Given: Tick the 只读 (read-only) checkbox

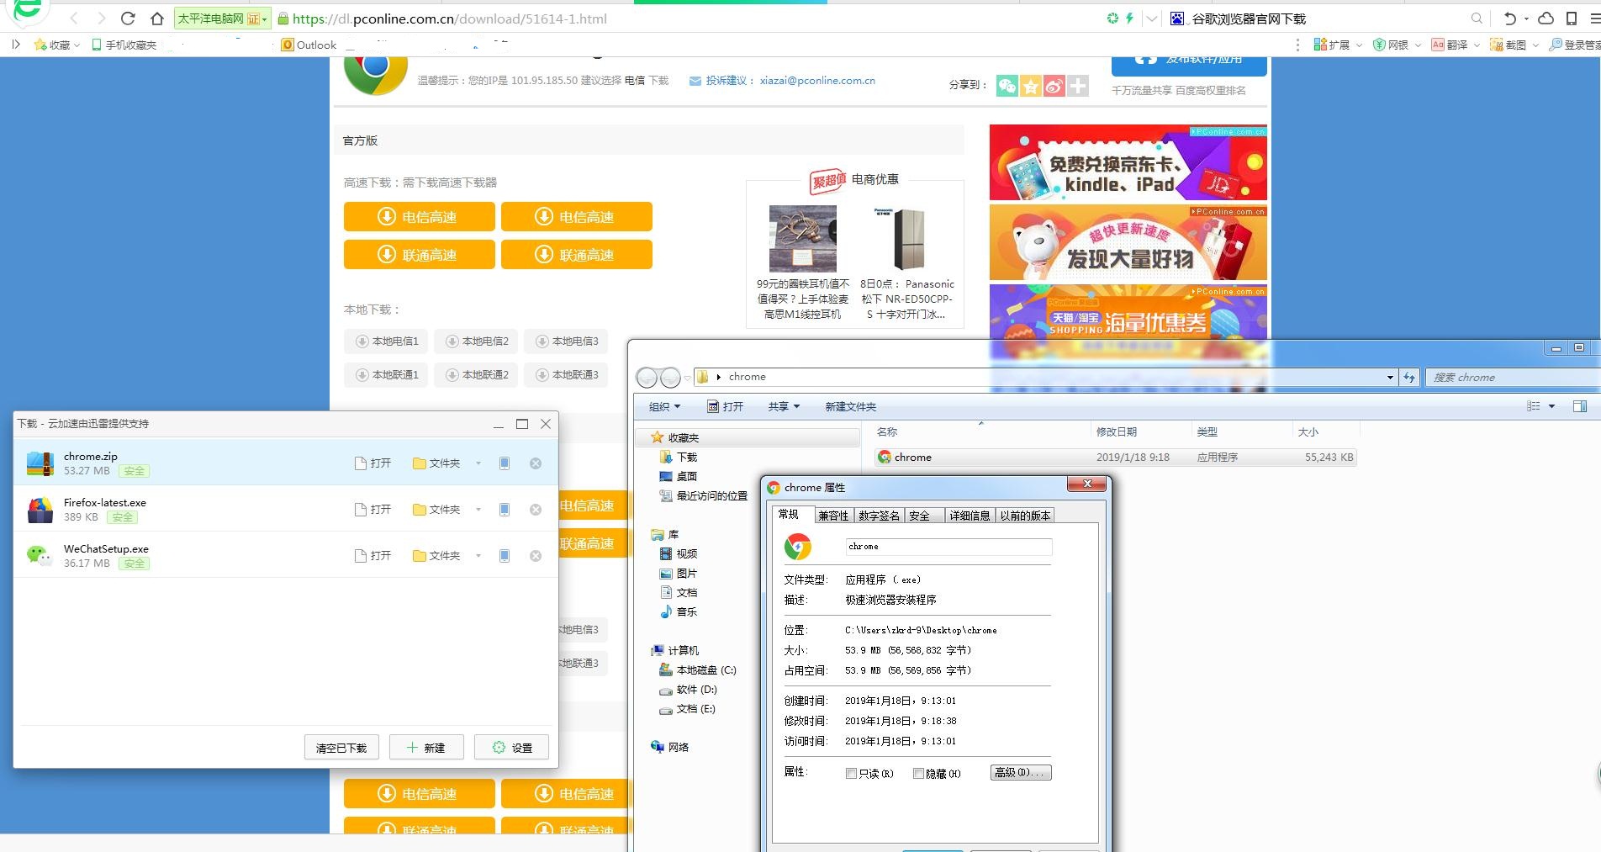Looking at the screenshot, I should [x=851, y=774].
